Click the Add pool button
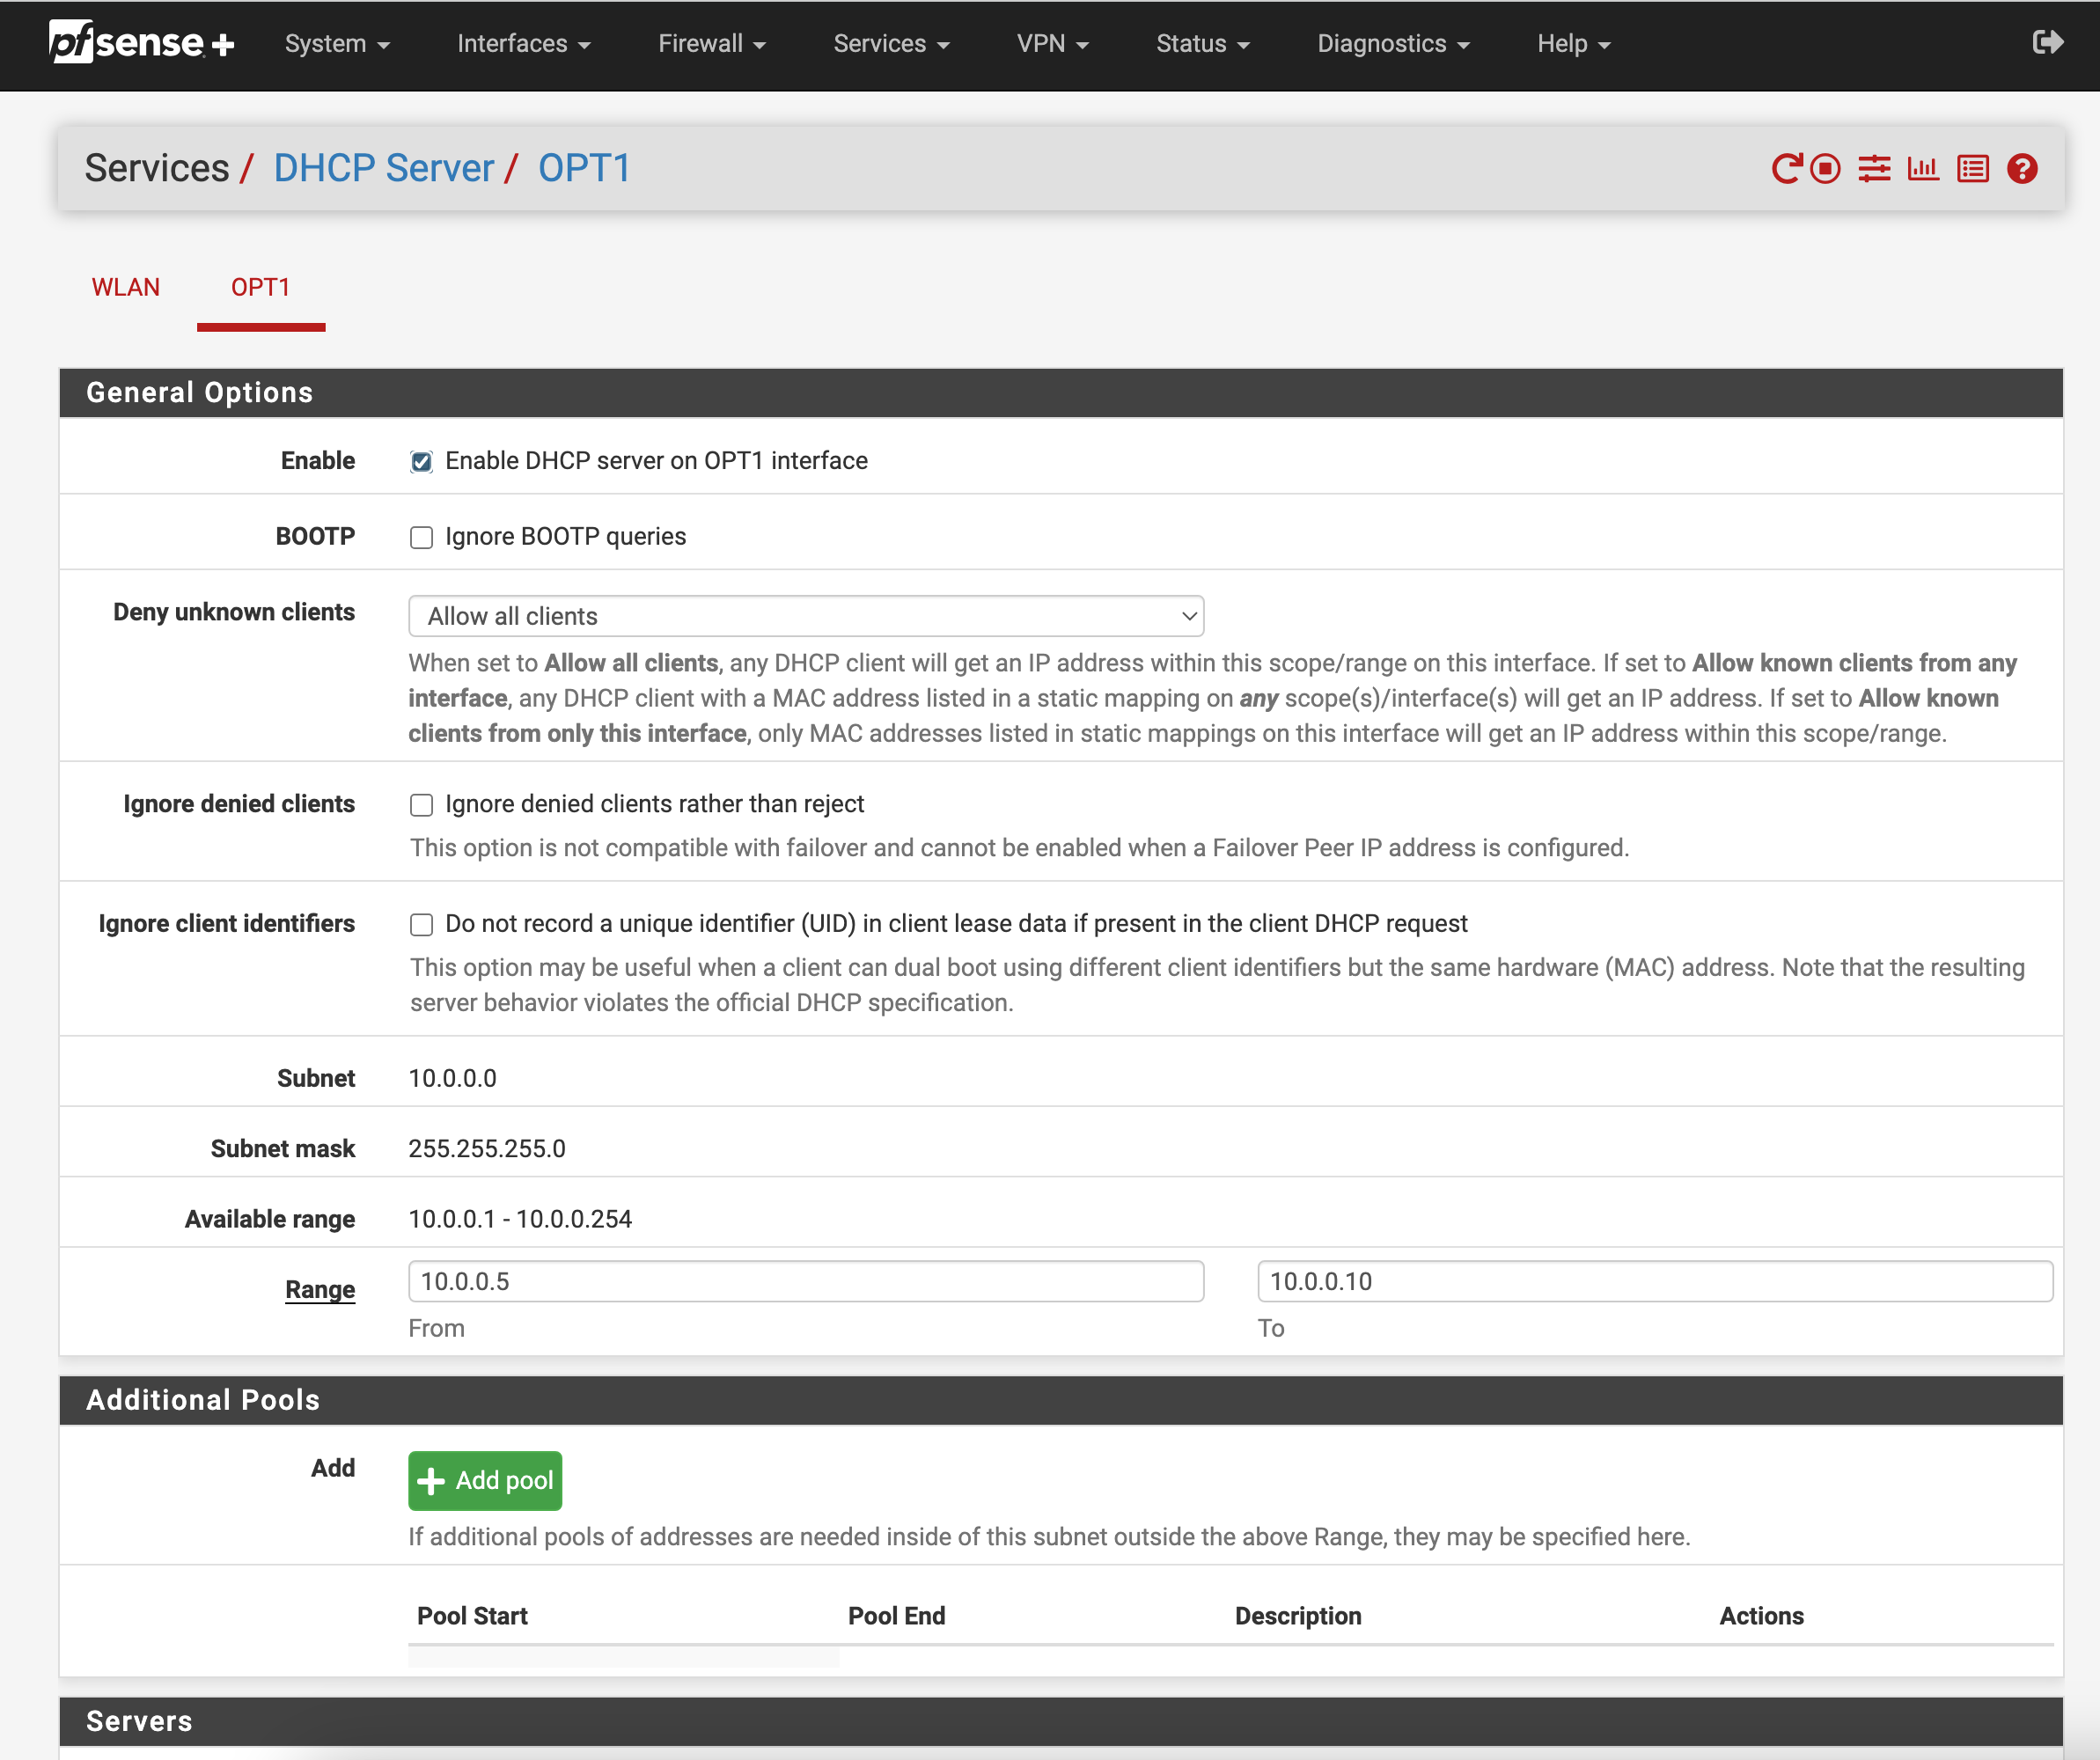This screenshot has width=2100, height=1760. coord(485,1480)
